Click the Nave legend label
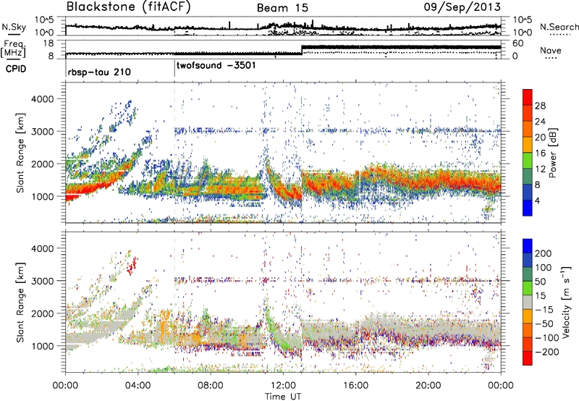This screenshot has width=579, height=401. tap(551, 50)
